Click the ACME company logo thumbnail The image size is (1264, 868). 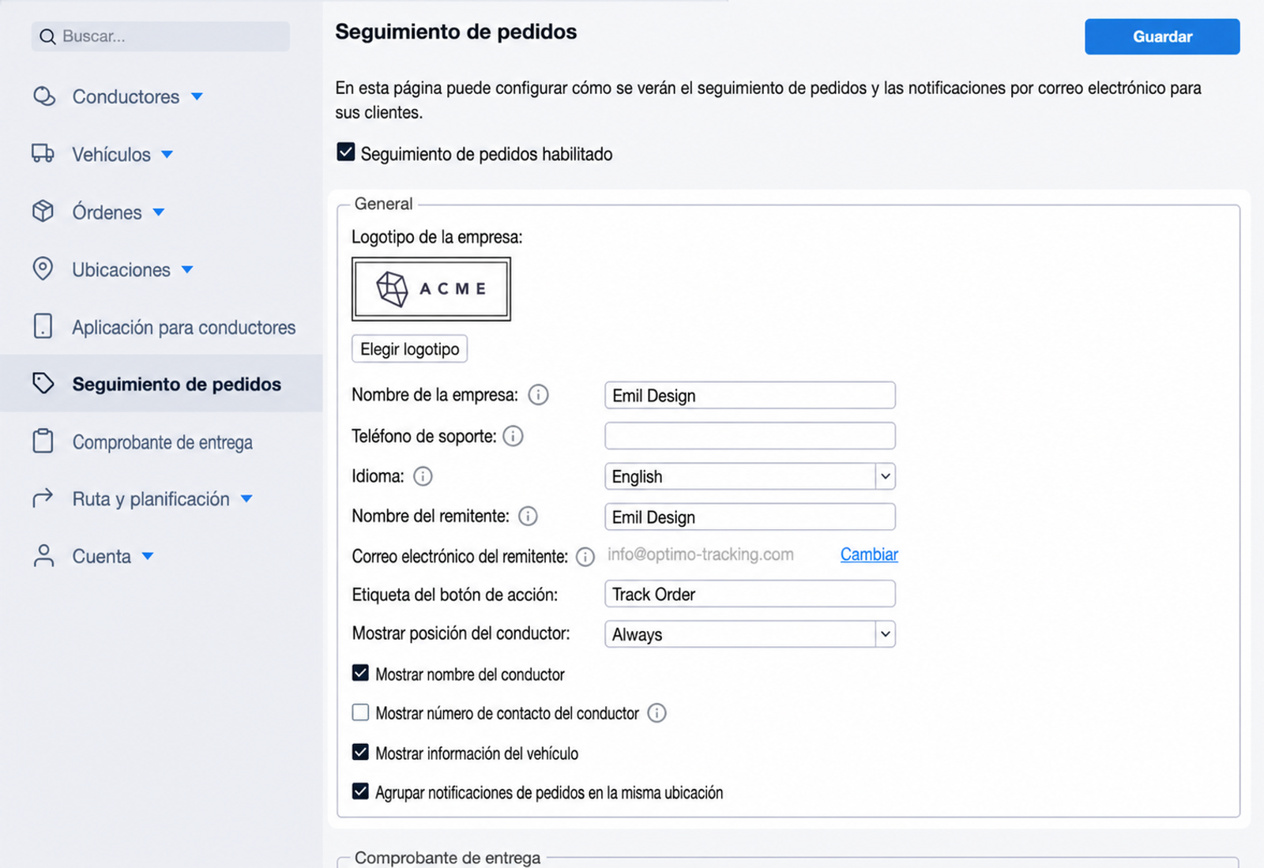pos(431,289)
